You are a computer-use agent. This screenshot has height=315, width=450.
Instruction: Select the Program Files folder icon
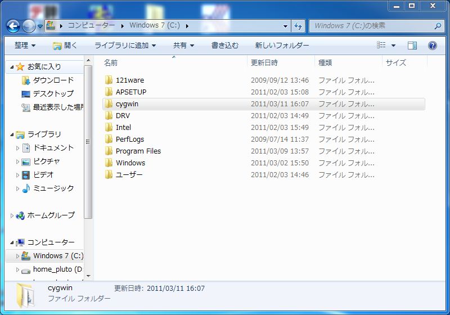(x=109, y=151)
